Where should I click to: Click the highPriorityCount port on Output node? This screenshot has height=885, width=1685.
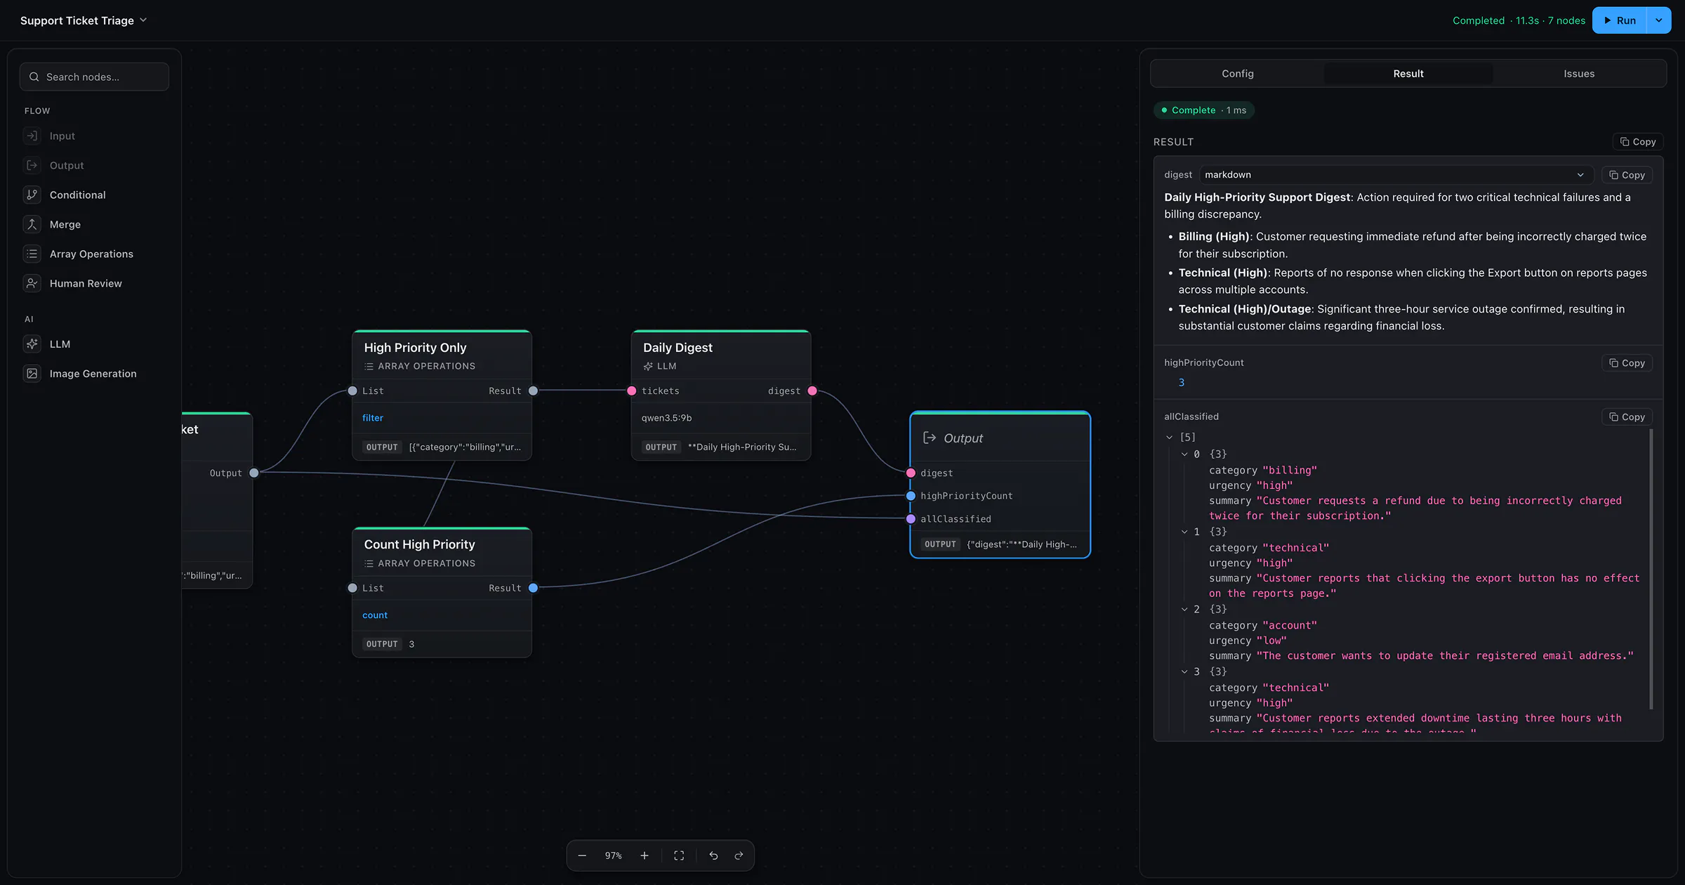point(911,496)
